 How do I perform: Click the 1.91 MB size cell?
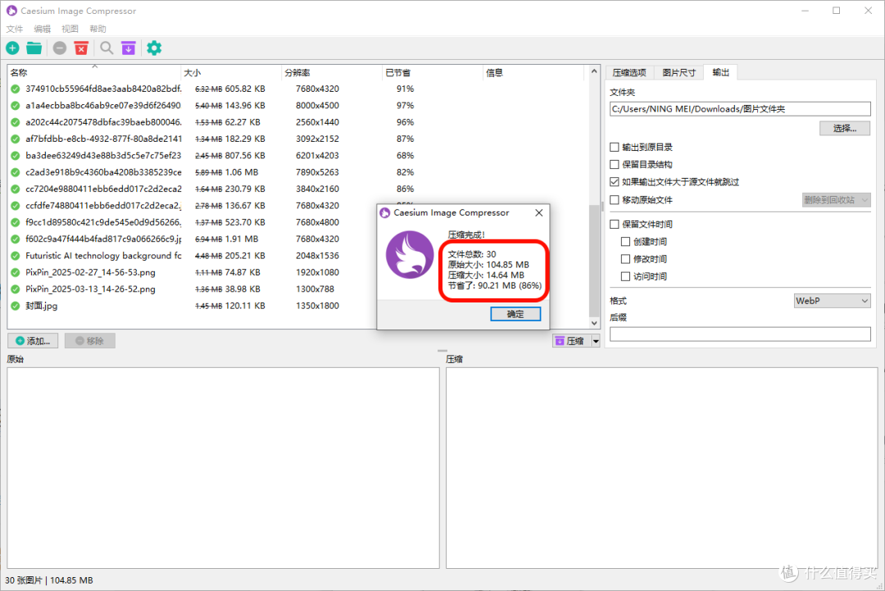tap(242, 239)
